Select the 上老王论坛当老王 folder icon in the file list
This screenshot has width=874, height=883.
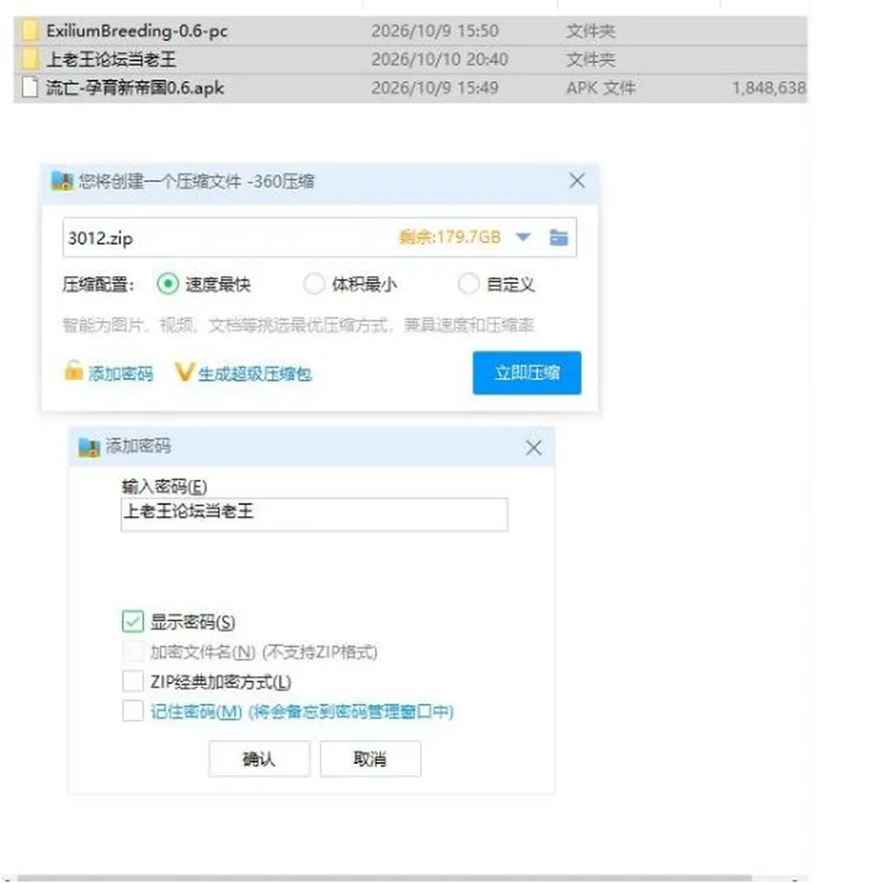pos(30,59)
